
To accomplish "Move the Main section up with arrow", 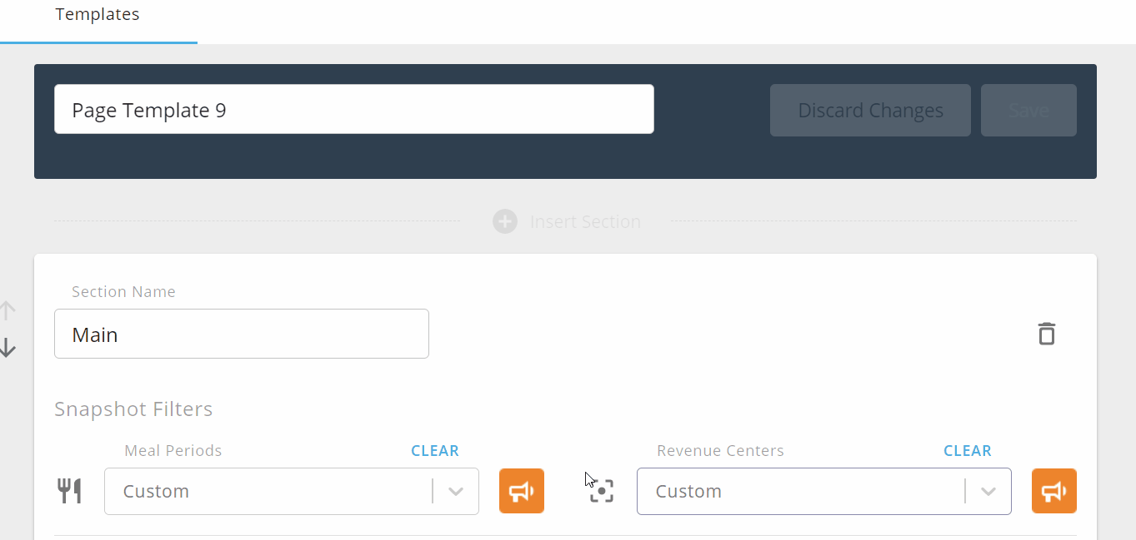I will [x=8, y=311].
